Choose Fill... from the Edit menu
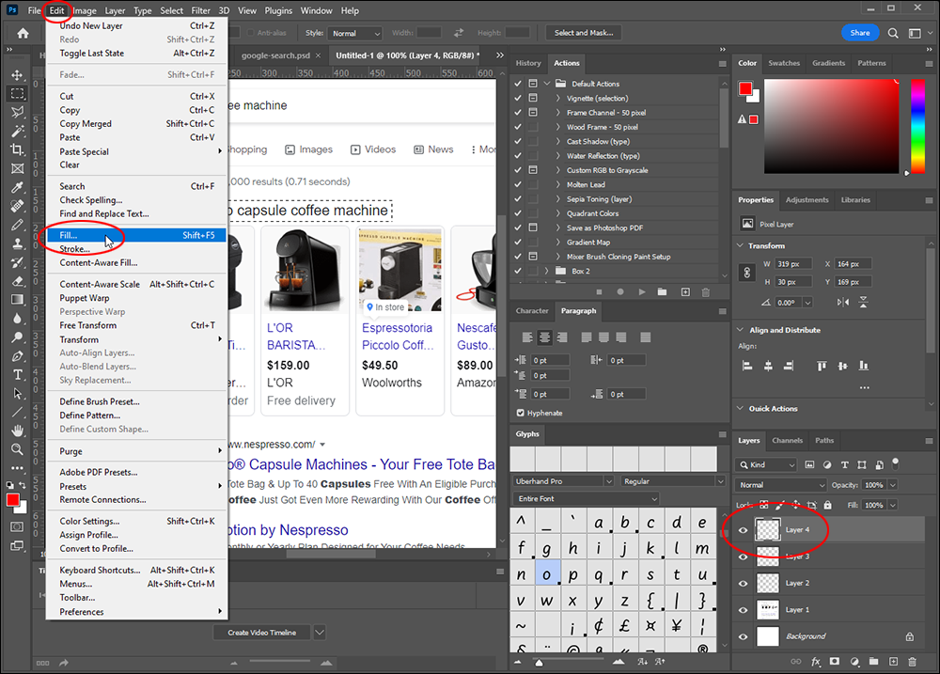Viewport: 940px width, 674px height. pos(136,235)
